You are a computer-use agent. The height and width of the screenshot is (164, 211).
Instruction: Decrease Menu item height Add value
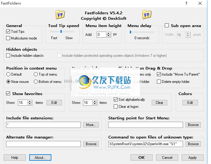[x=108, y=36]
